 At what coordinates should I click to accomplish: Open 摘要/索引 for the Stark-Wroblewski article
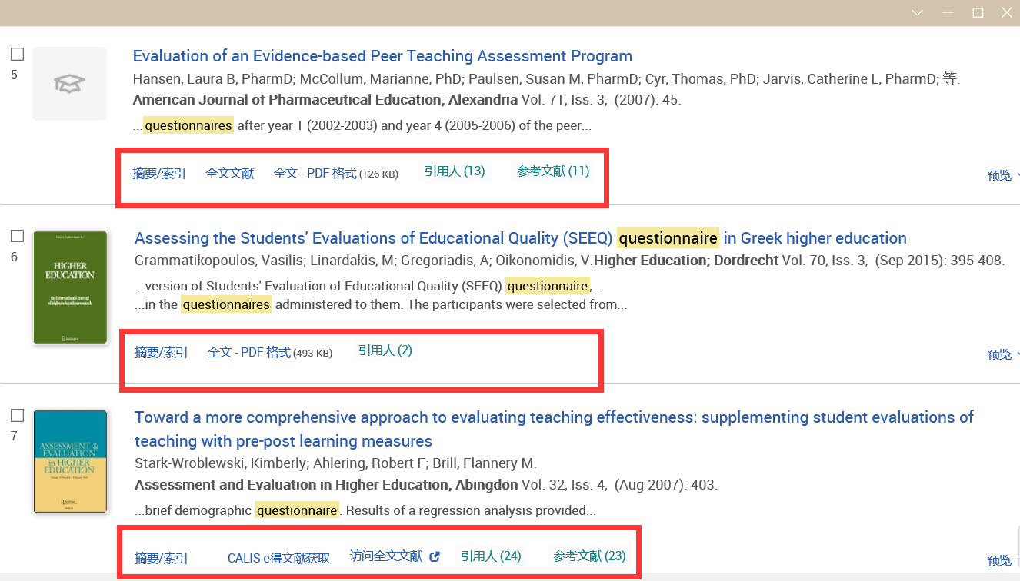point(161,558)
